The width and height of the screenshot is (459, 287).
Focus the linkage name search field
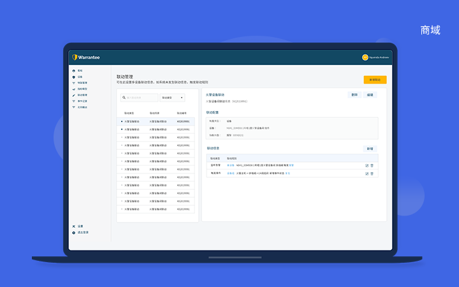click(x=140, y=98)
